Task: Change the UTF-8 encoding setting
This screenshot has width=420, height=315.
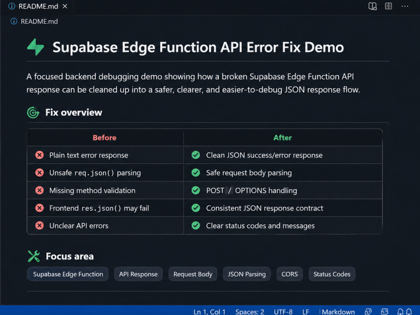Action: [x=283, y=312]
